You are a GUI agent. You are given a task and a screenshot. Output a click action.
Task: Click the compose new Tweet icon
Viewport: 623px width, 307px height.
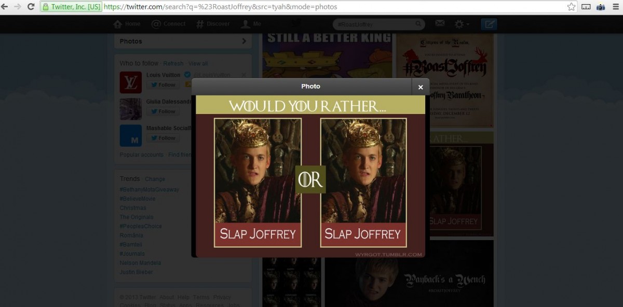click(489, 24)
